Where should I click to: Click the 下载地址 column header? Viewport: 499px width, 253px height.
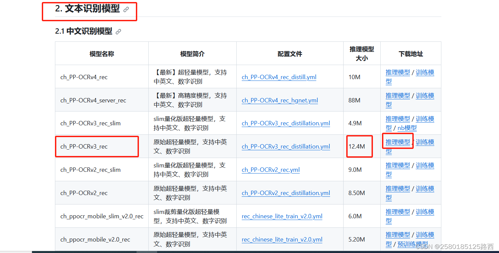click(411, 54)
